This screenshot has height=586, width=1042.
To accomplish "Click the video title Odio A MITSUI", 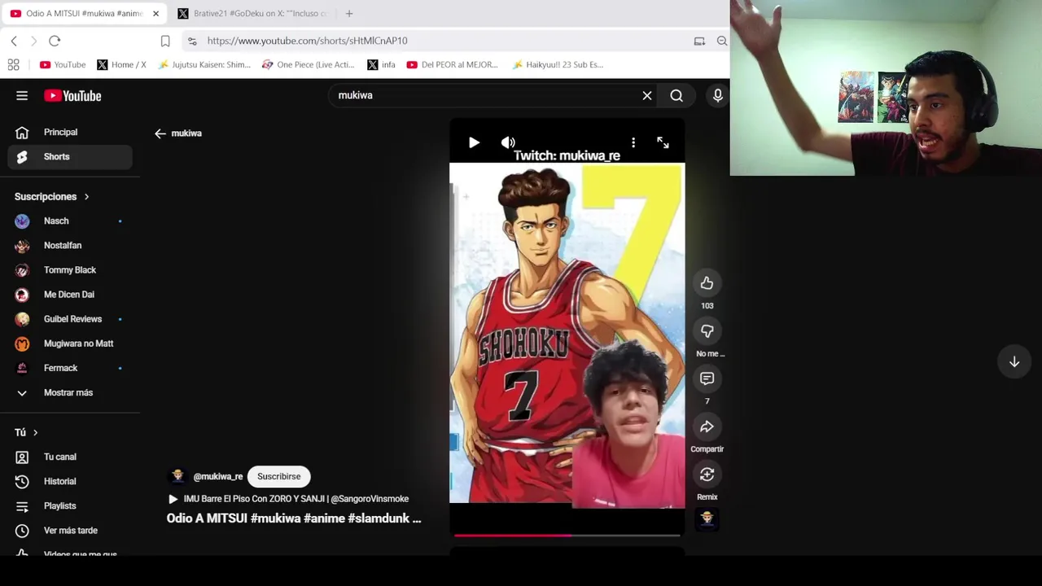I will click(294, 518).
